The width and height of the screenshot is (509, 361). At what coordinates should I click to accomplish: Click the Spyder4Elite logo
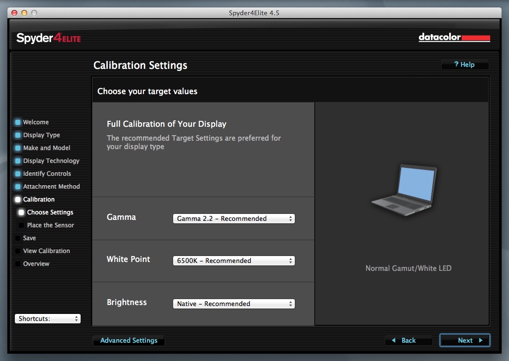tap(48, 38)
